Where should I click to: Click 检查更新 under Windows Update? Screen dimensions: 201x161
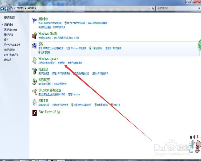pyautogui.click(x=61, y=63)
